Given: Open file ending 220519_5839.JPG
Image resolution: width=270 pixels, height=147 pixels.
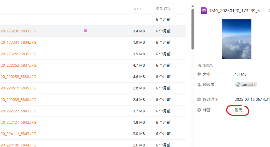Looking at the screenshot, I should tap(18, 88).
